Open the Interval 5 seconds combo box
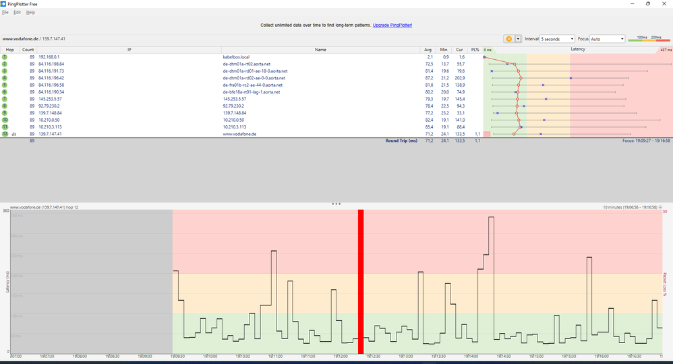Image resolution: width=673 pixels, height=364 pixels. point(557,39)
